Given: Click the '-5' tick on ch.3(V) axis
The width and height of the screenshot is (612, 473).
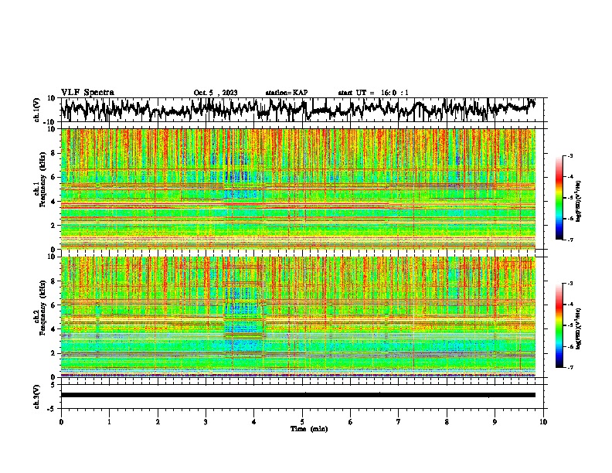Looking at the screenshot, I should click(53, 409).
